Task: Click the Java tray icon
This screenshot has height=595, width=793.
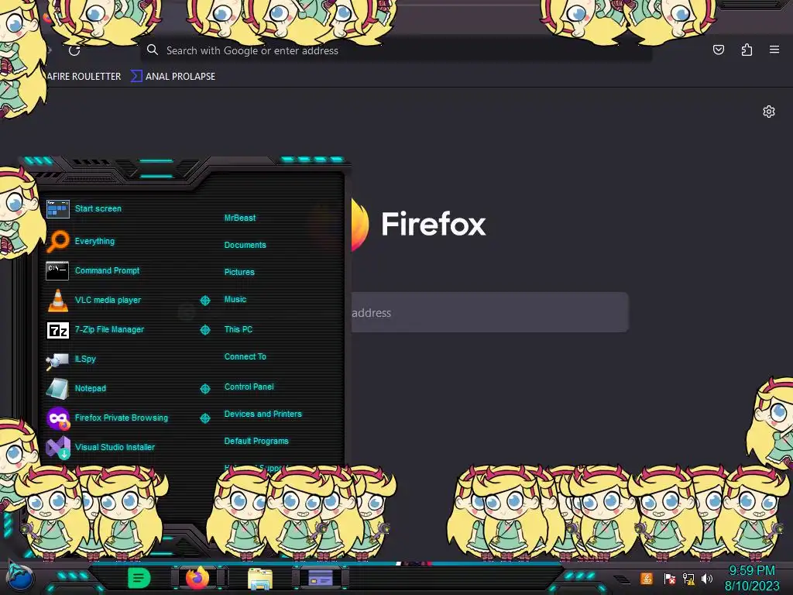Action: click(647, 578)
